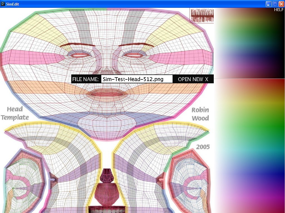This screenshot has width=285, height=213.
Task: Edit the file name input field
Action: [137, 79]
